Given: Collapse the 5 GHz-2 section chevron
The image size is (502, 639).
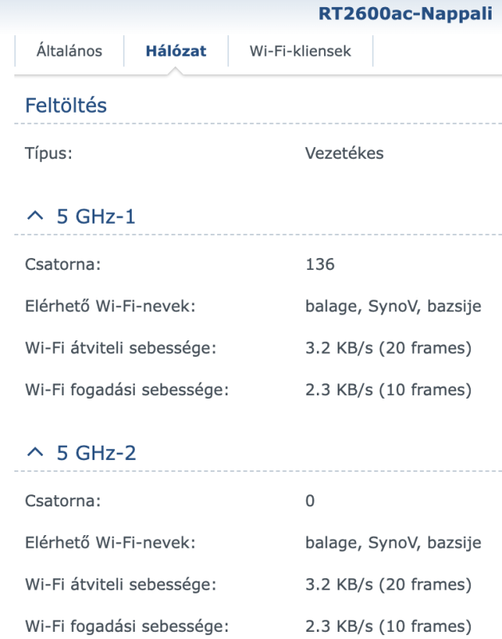Looking at the screenshot, I should (33, 454).
